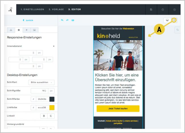The height and width of the screenshot is (133, 185).
Task: Click the undo arrow icon
Action: tap(62, 20)
